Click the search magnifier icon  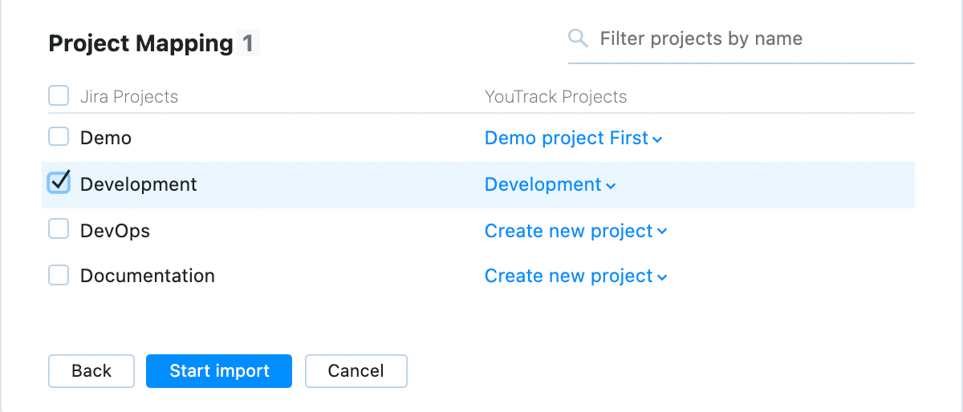[578, 38]
